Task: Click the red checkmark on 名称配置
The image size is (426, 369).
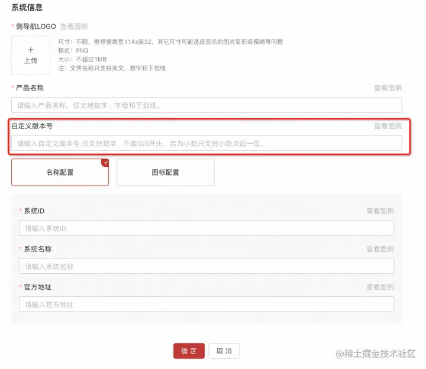Action: [105, 163]
